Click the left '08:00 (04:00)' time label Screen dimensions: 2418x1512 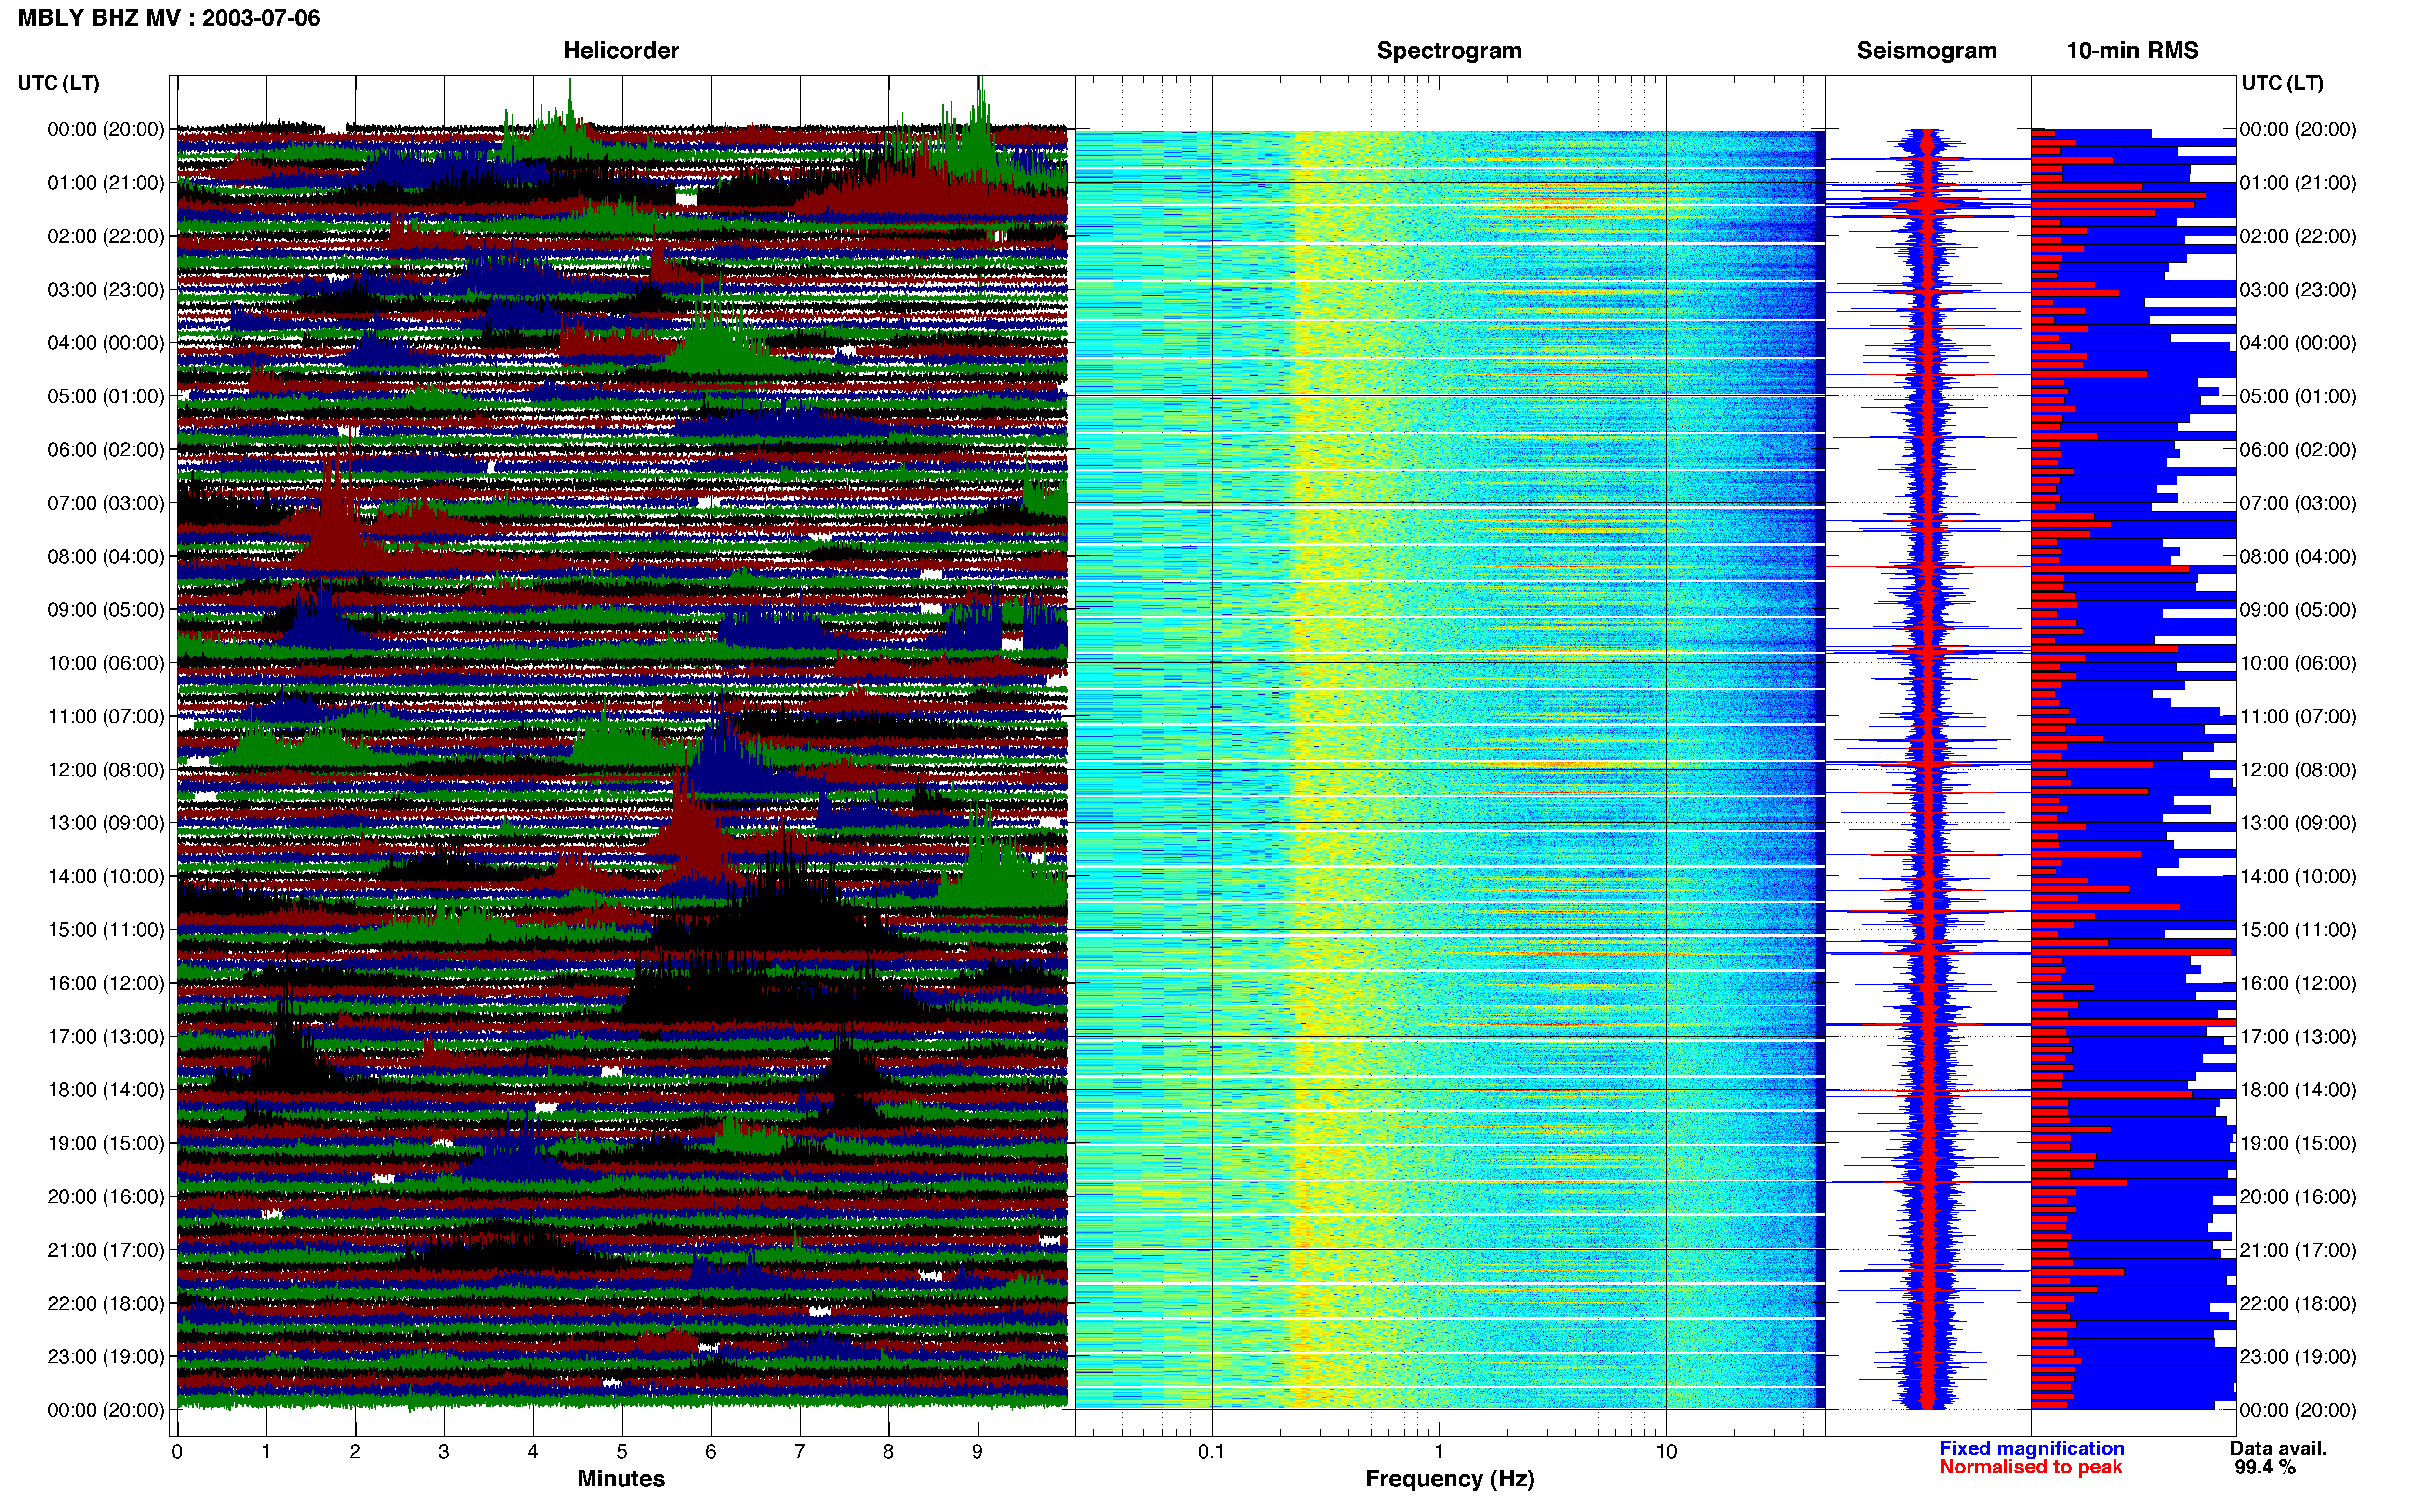(x=106, y=556)
